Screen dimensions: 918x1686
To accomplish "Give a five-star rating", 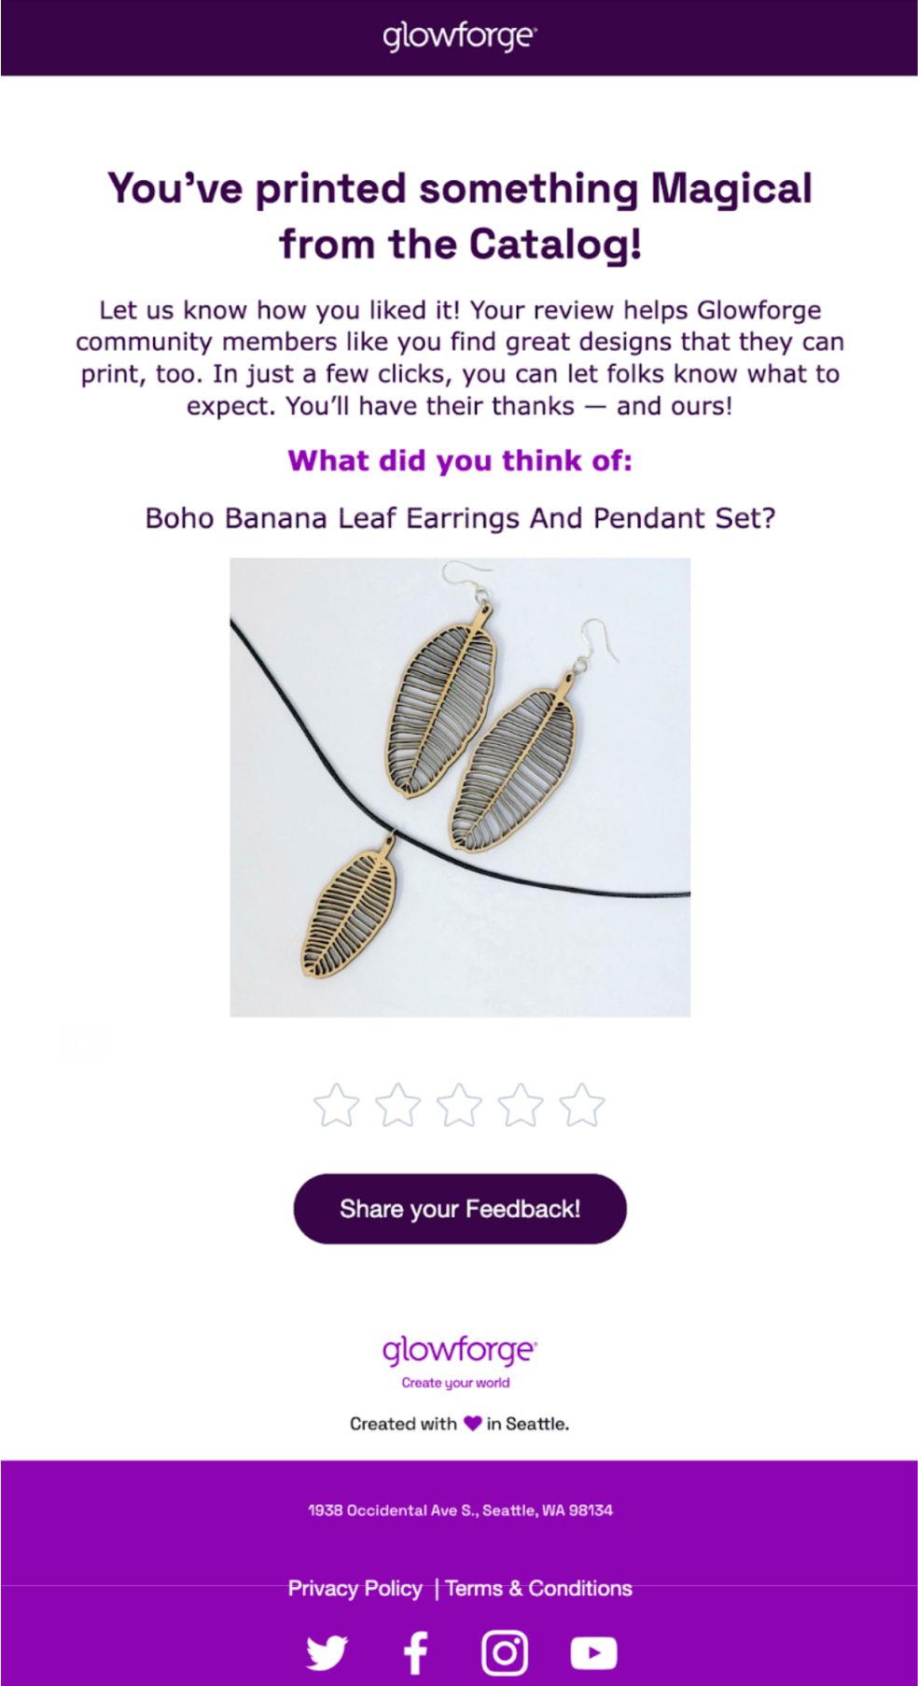I will pyautogui.click(x=582, y=1104).
